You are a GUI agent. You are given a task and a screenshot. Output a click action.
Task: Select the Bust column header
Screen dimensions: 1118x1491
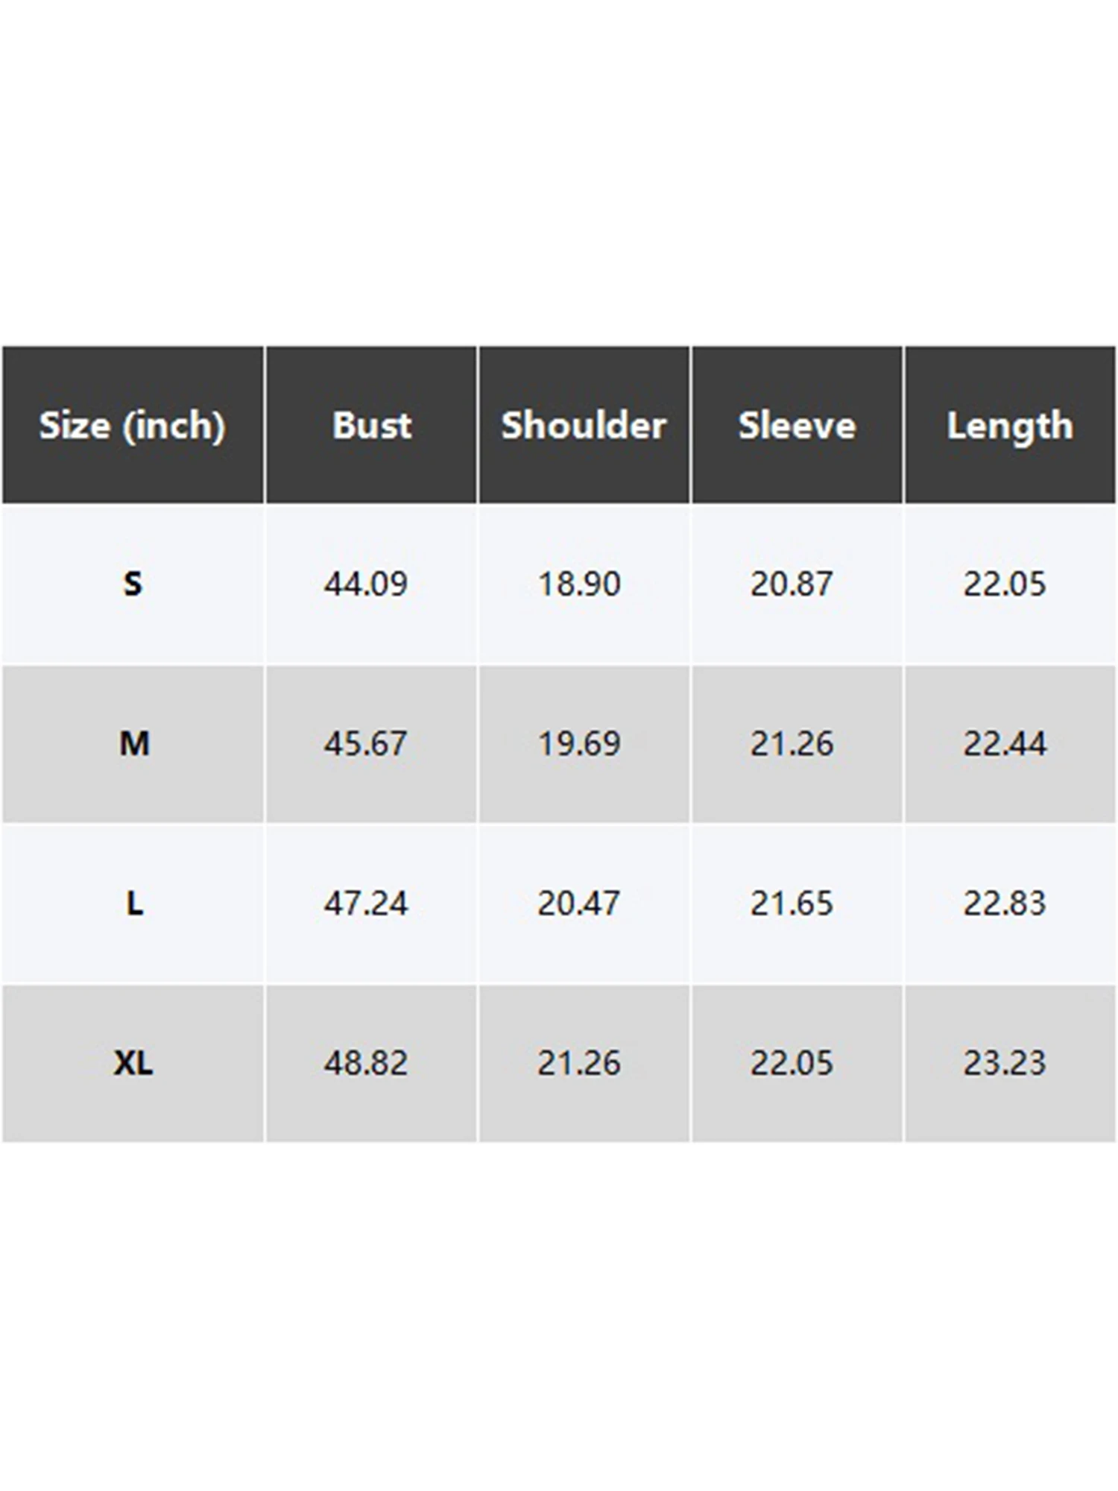pos(371,426)
